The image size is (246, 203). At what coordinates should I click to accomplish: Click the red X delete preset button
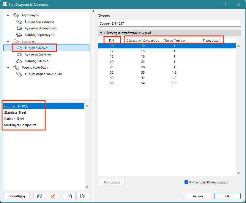click(53, 196)
